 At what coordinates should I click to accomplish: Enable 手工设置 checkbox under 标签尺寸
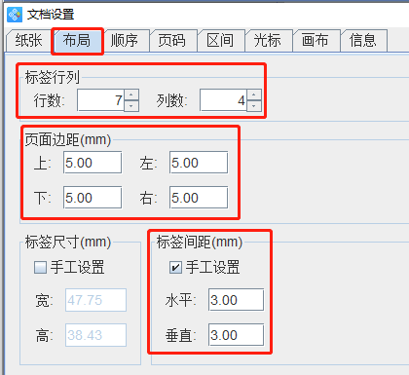pos(40,268)
